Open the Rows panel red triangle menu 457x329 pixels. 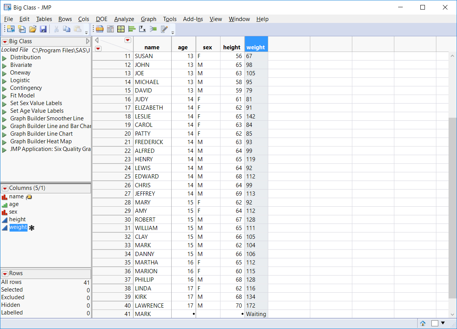click(x=5, y=273)
